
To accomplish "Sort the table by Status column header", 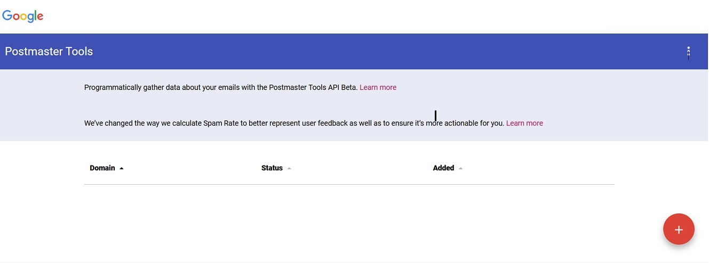I will tap(272, 168).
